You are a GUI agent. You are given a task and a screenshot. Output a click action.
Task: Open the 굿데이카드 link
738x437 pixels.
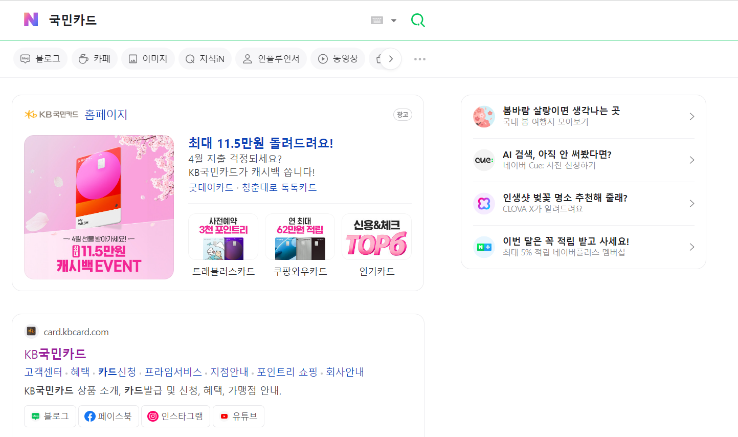pyautogui.click(x=211, y=187)
